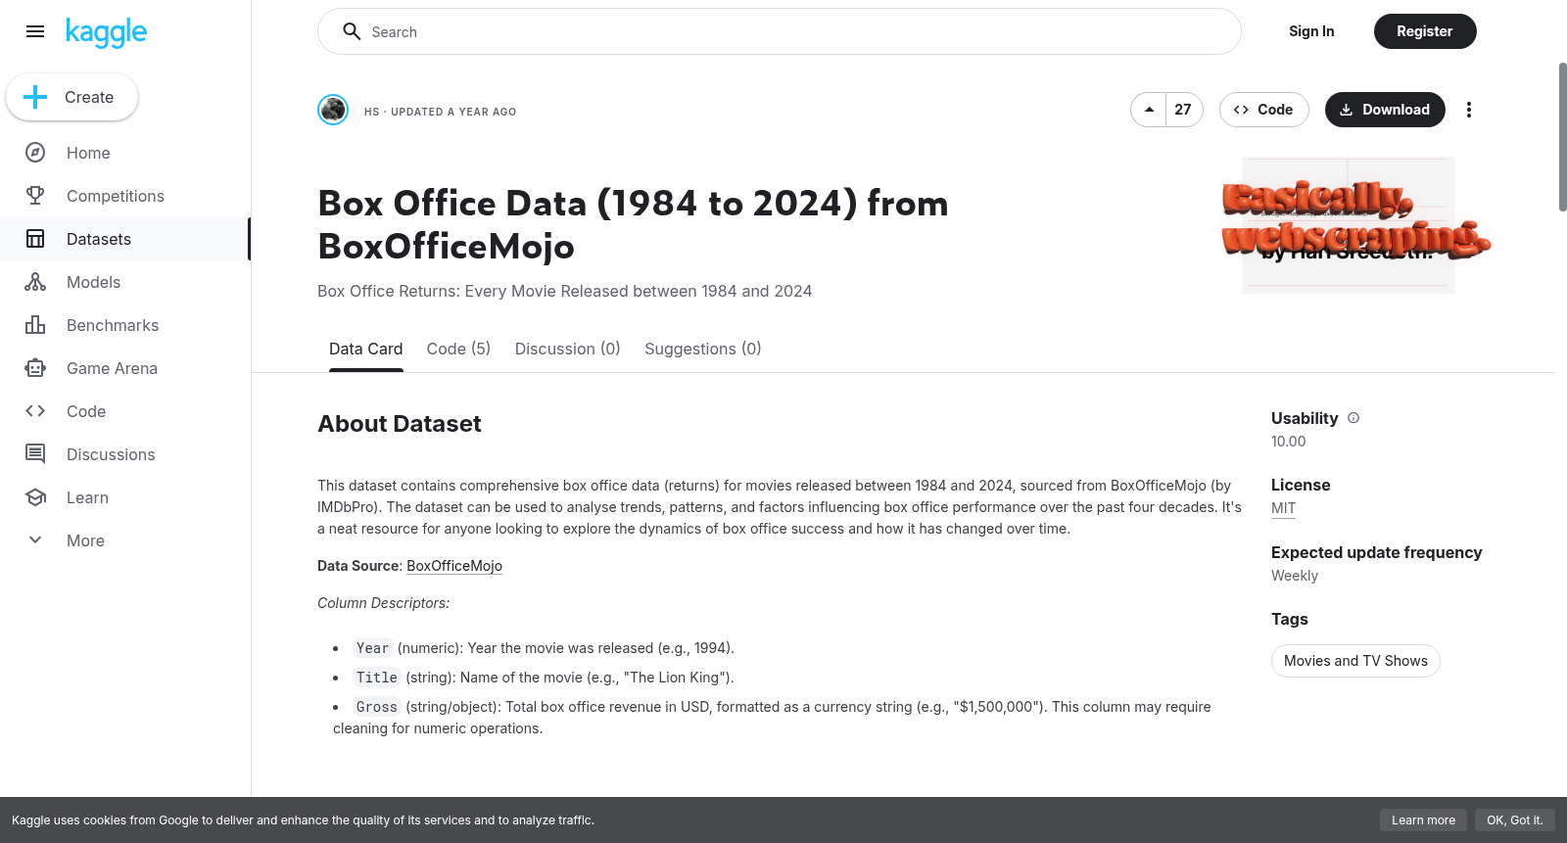Click the Usability score 10.00

[x=1289, y=442]
